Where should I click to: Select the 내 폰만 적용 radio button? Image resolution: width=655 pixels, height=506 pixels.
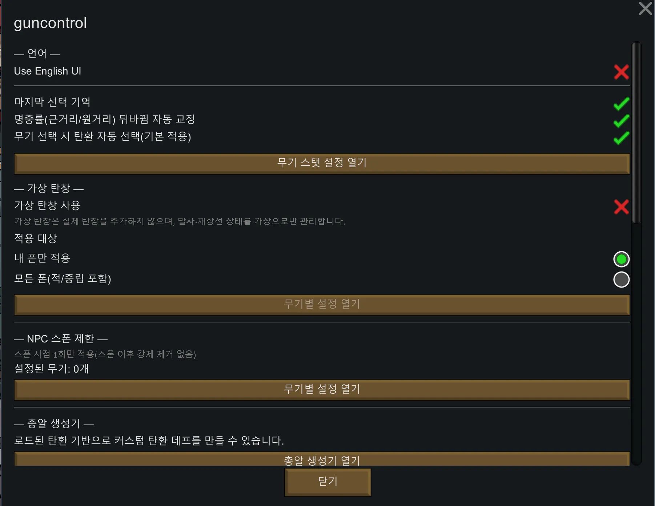[x=621, y=259]
